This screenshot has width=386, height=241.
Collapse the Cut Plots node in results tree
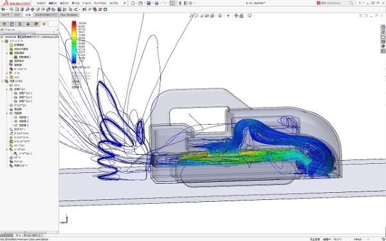click(7, 89)
